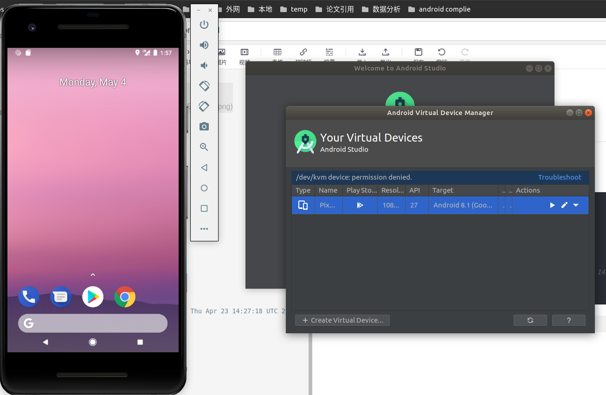Rotate emulator left

click(204, 86)
